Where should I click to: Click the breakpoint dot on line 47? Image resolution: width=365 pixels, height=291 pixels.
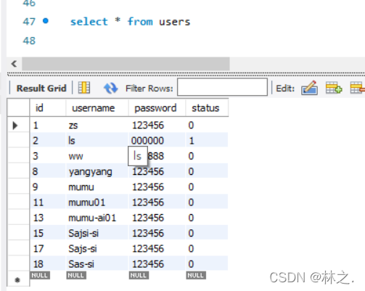pyautogui.click(x=46, y=21)
